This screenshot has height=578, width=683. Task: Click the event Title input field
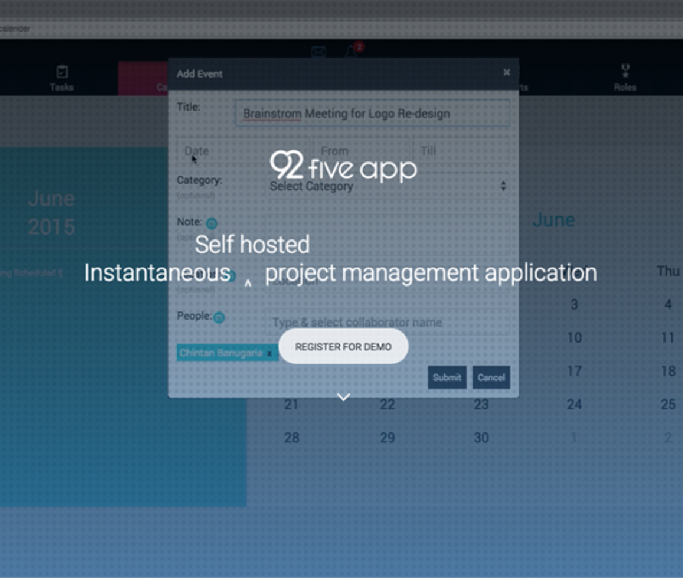(372, 113)
